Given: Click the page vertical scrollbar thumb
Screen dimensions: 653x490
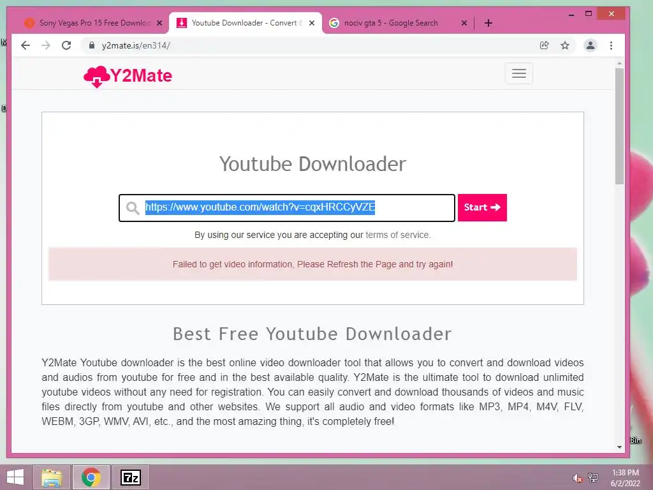Looking at the screenshot, I should click(x=619, y=125).
